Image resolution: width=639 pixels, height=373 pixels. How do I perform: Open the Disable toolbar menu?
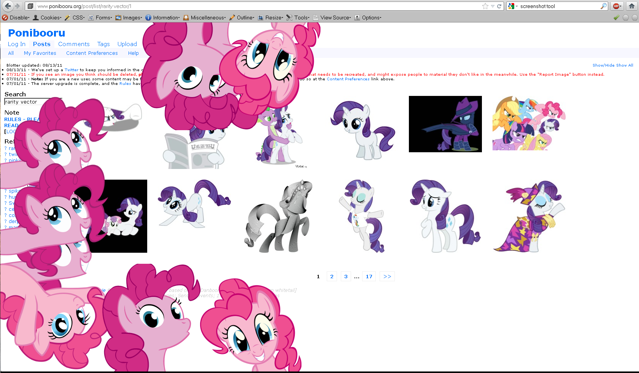click(x=16, y=18)
